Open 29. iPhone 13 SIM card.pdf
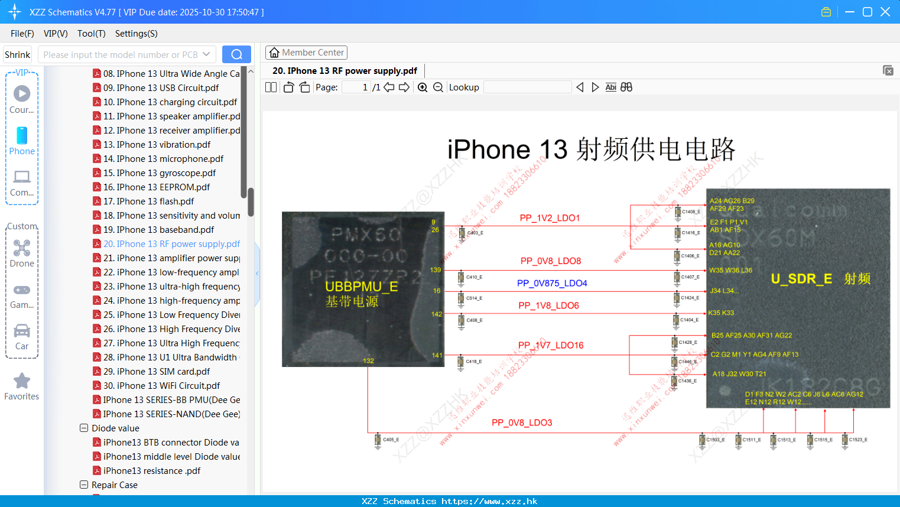Screen dimensions: 900x507 [151, 371]
